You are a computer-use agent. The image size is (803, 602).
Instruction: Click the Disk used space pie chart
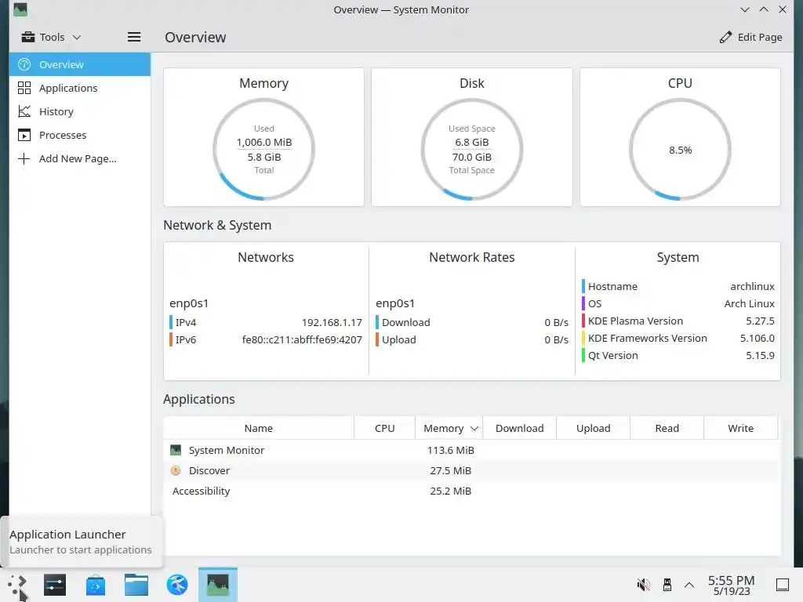click(471, 150)
